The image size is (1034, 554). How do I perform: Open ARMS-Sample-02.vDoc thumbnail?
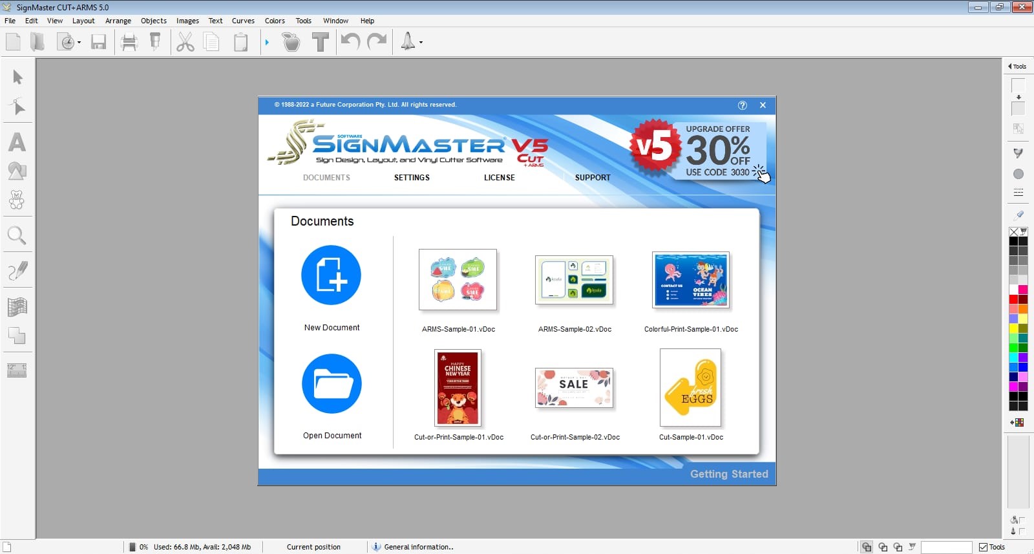coord(574,279)
